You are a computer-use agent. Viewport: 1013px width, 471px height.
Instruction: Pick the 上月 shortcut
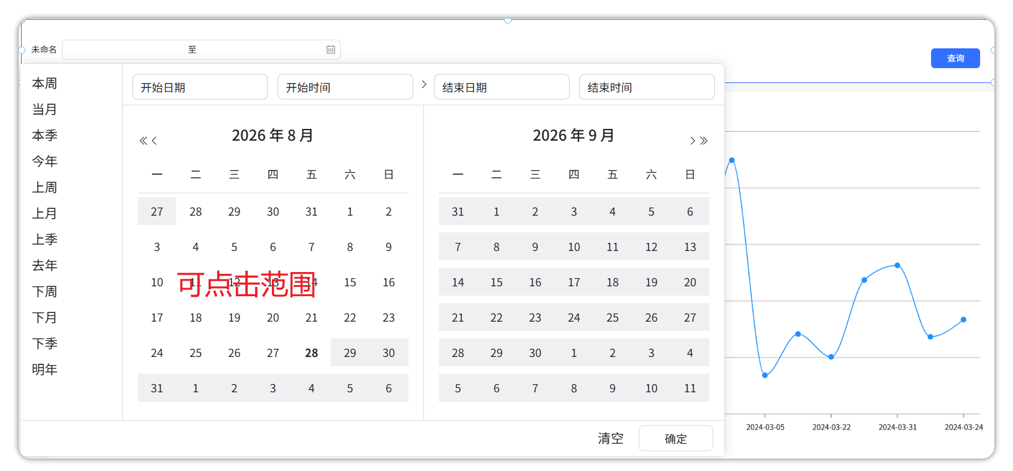click(45, 213)
